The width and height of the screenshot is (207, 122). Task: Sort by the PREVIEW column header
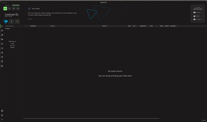tap(33, 26)
